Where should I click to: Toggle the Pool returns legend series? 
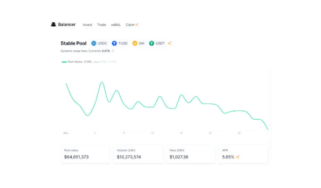77,62
